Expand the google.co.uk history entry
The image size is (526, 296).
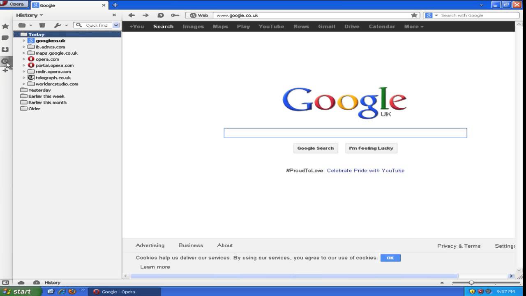coord(24,41)
